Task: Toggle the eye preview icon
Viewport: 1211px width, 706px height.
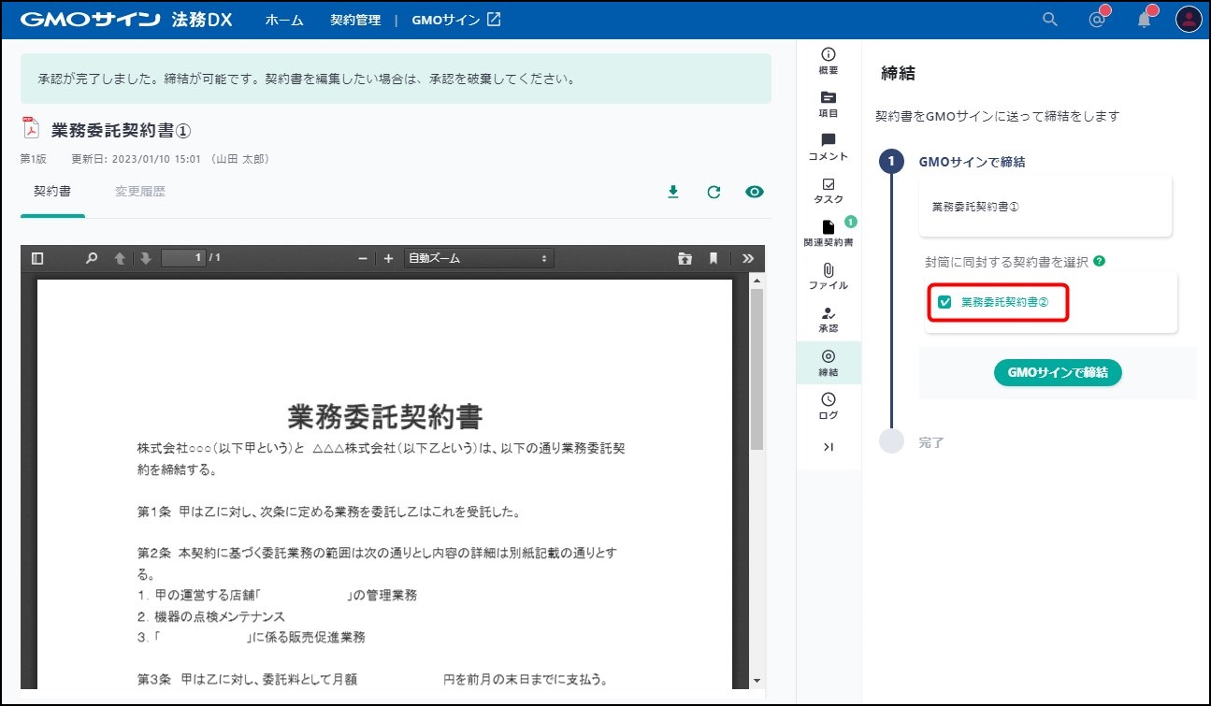Action: [x=755, y=192]
